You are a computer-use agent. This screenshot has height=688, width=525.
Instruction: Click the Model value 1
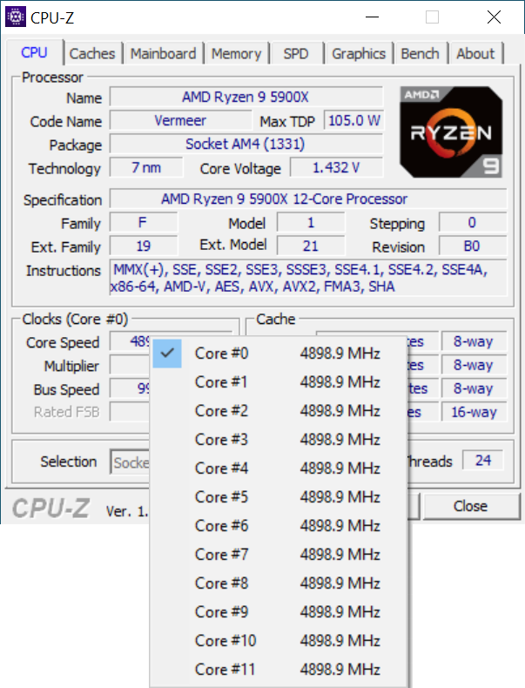pyautogui.click(x=311, y=223)
